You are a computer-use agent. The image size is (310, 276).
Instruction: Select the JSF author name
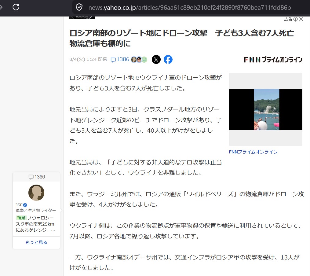[x=19, y=205]
